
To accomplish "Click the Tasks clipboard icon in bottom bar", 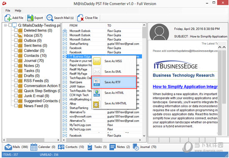I will 90,147.
